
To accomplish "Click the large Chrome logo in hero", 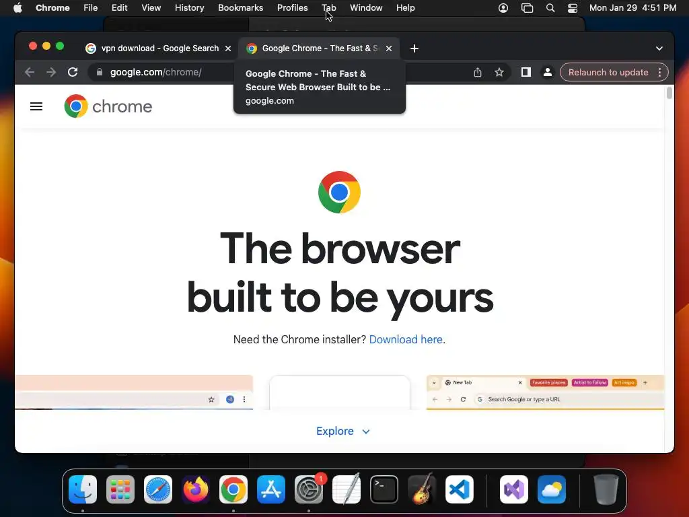I will (x=339, y=192).
